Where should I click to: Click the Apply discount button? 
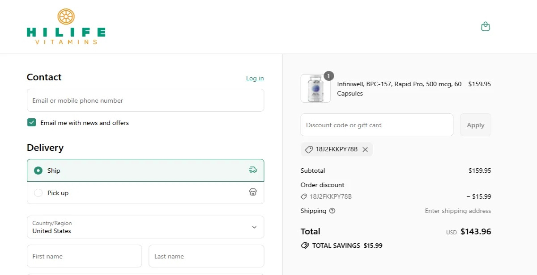pyautogui.click(x=476, y=125)
